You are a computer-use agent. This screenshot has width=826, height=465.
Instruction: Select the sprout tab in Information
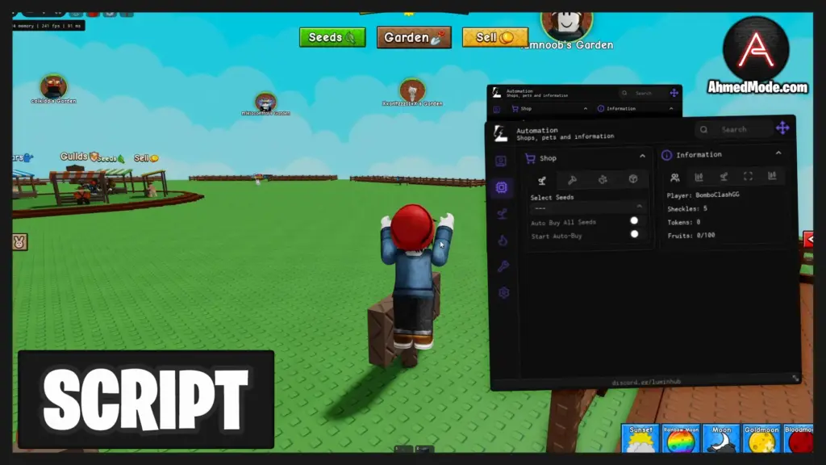tap(724, 176)
